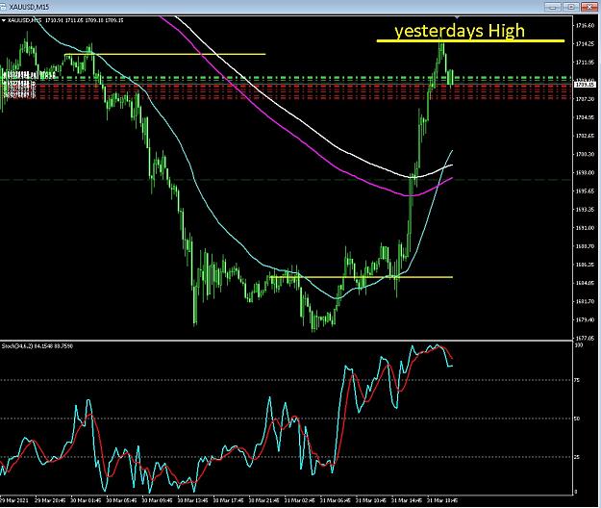This screenshot has width=601, height=508.
Task: Click the 1693.35 price scale label
Action: [585, 210]
